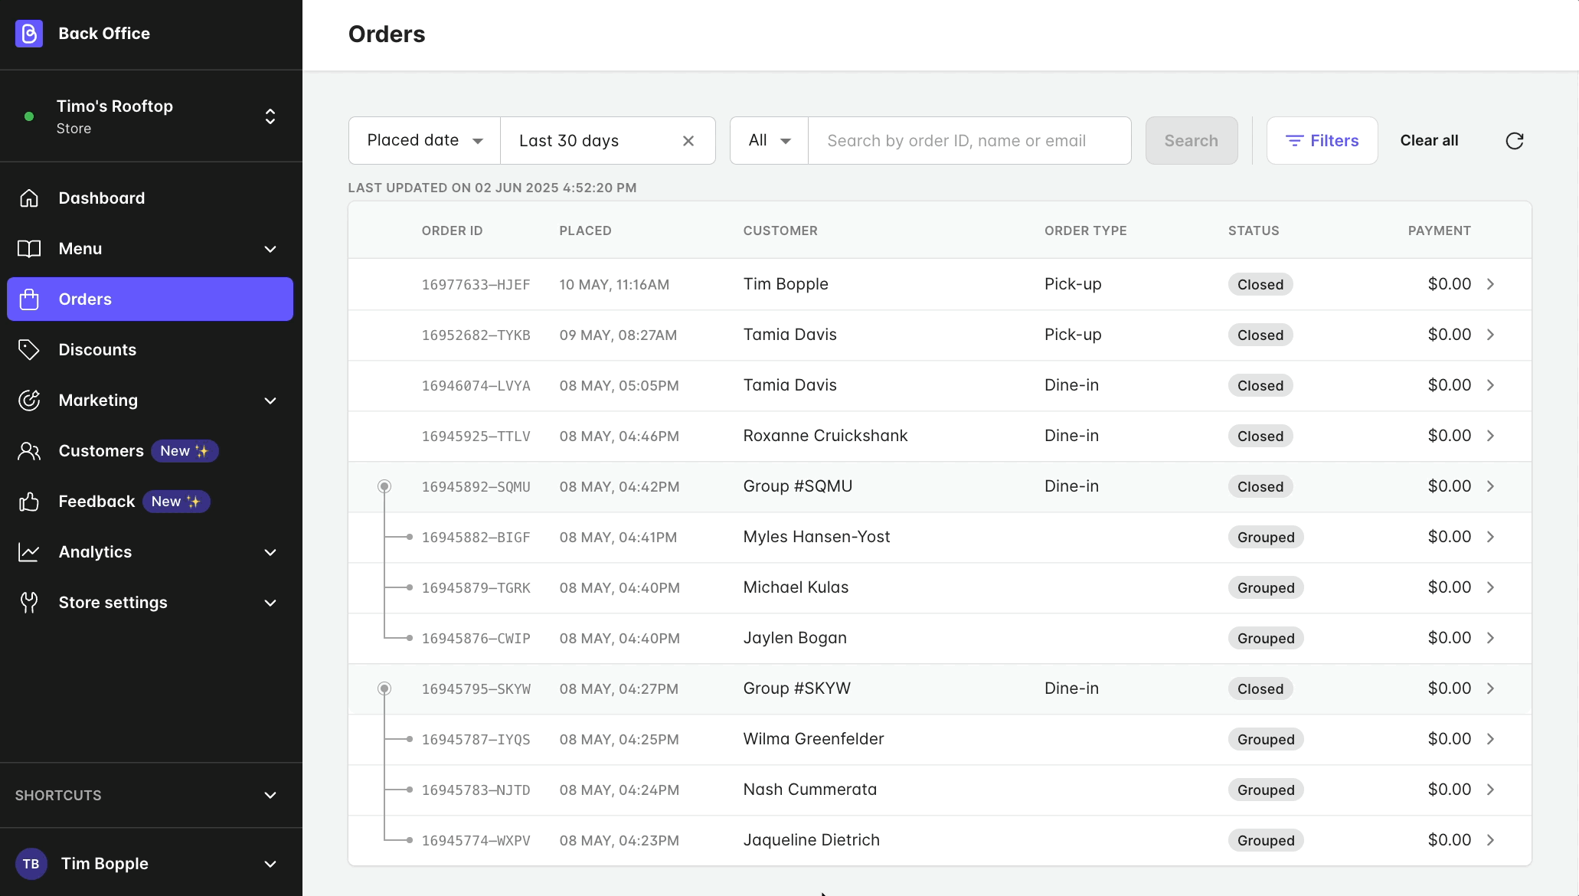Click Clear all filters
Image resolution: width=1579 pixels, height=896 pixels.
pos(1429,141)
